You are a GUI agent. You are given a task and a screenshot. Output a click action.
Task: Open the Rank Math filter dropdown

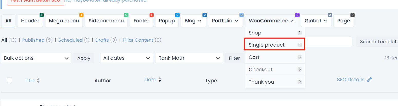(189, 58)
